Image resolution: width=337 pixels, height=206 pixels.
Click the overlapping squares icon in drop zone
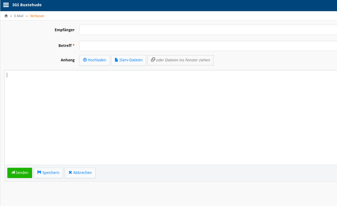click(153, 60)
